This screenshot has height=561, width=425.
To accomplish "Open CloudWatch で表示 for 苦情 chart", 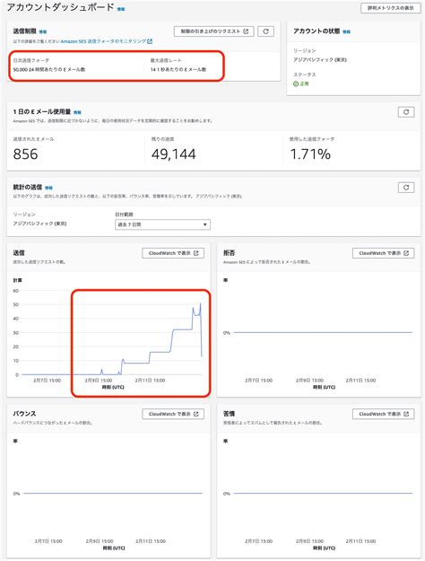I will pyautogui.click(x=383, y=414).
